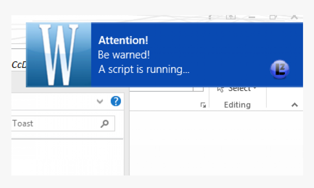Click the 'A script is running...' message
Viewport: 314px width, 188px height.
tap(144, 70)
